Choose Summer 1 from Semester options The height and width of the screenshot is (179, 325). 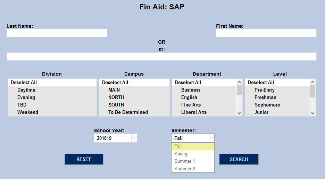(x=193, y=161)
